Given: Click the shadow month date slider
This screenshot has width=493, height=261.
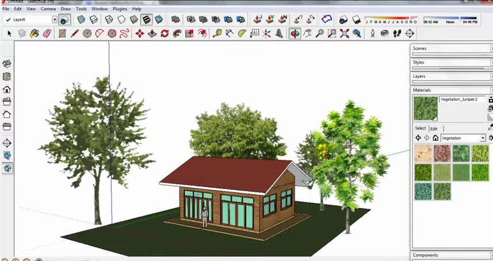Looking at the screenshot, I should click(x=391, y=18).
